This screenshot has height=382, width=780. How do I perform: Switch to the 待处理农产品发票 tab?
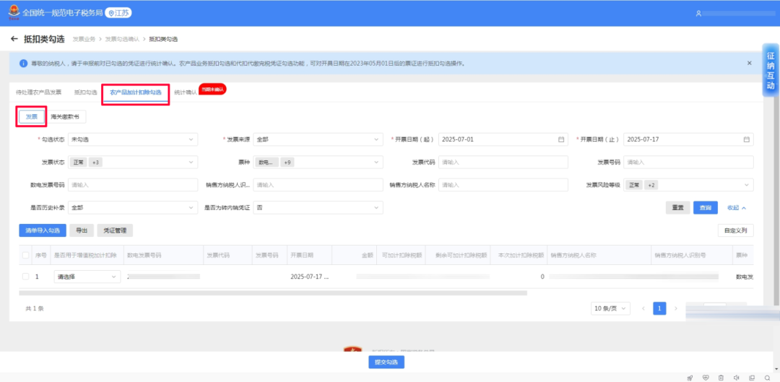point(39,92)
